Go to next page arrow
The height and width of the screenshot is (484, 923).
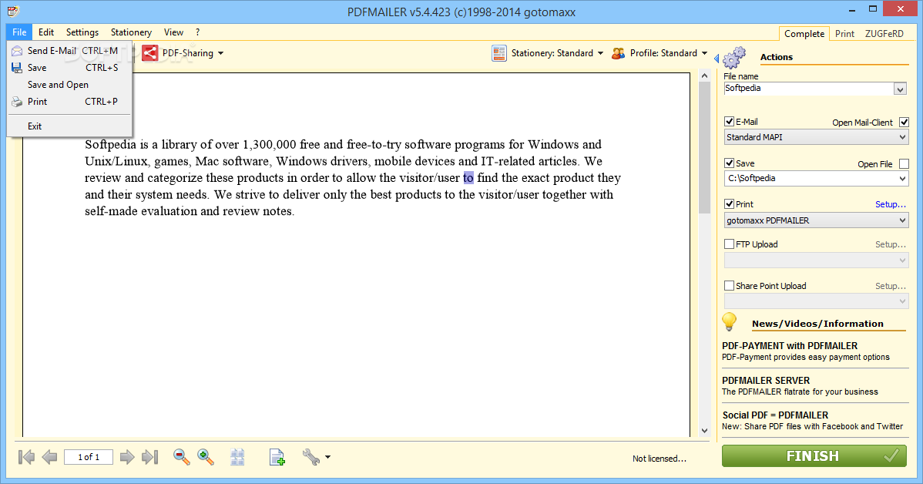point(126,457)
